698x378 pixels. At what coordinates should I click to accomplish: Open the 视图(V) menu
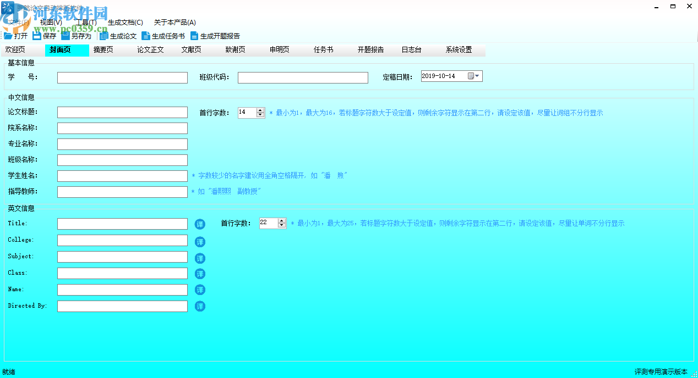point(51,23)
